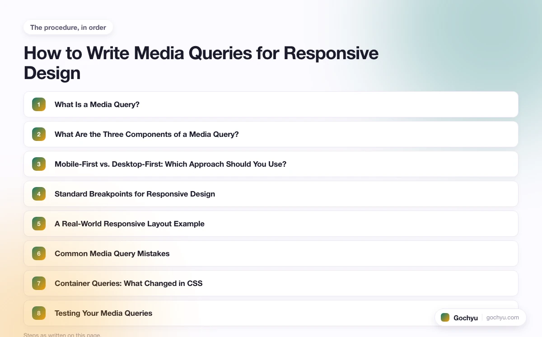Open "A Real-World Responsive Layout Example"
The height and width of the screenshot is (337, 542).
[x=271, y=224]
